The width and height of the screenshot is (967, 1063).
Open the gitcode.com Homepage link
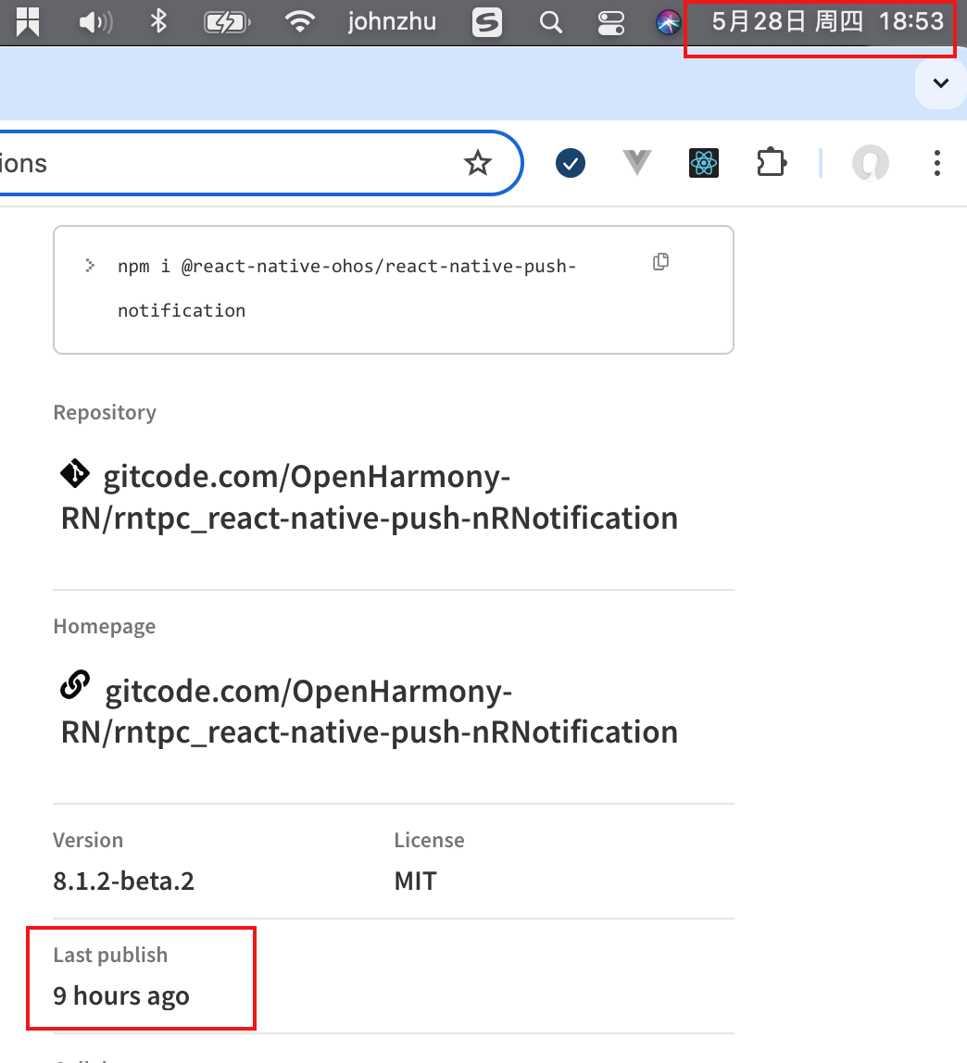pos(370,711)
